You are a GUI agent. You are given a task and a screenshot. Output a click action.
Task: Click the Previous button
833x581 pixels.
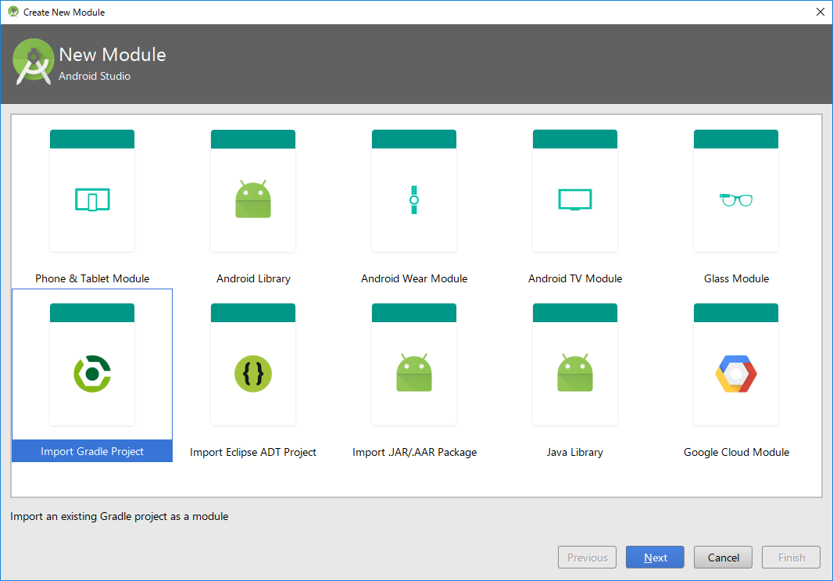tap(587, 557)
